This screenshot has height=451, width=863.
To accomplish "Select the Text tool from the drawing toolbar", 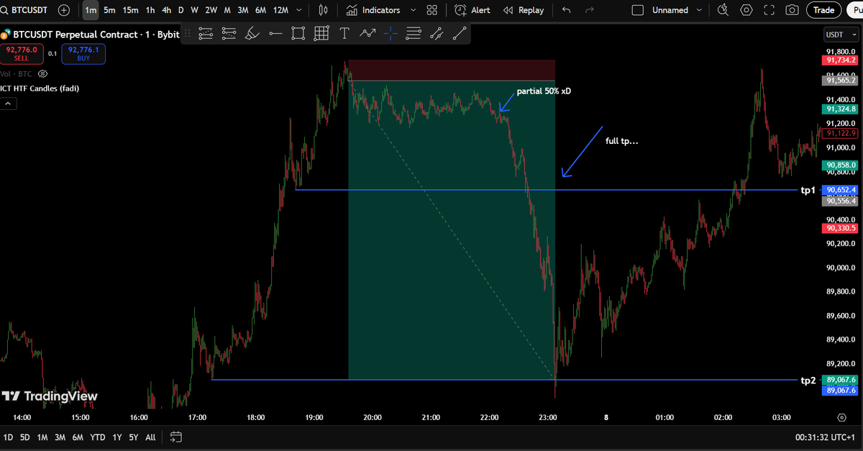I will [344, 33].
